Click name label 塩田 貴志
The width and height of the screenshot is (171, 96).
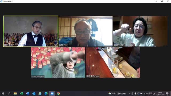pyautogui.click(x=8, y=45)
